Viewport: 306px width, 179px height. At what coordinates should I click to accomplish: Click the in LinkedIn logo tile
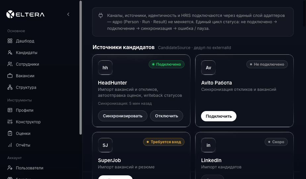click(208, 145)
